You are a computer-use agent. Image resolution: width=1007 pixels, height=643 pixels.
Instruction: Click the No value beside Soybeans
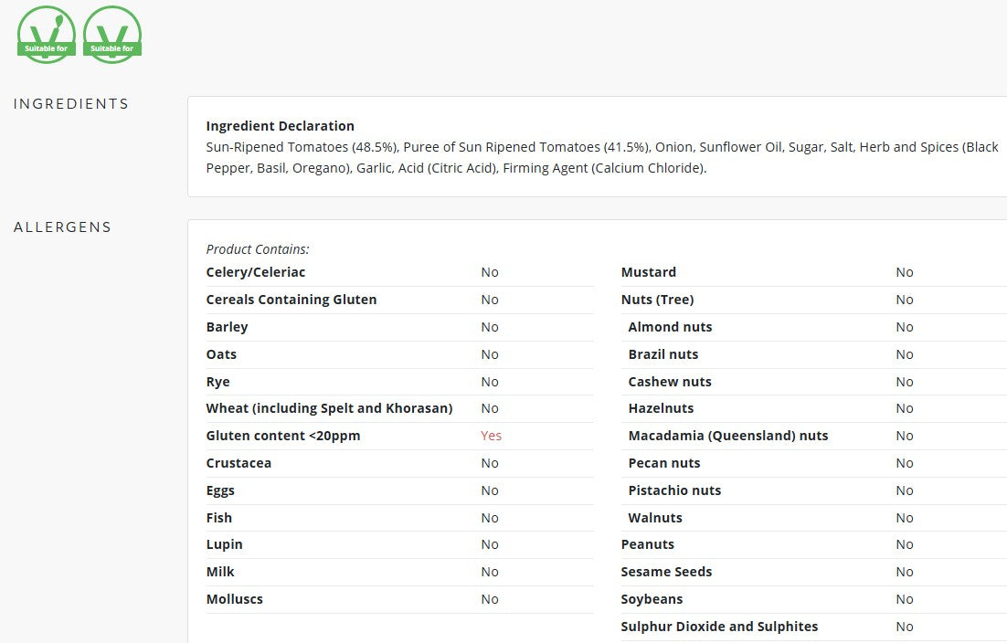(x=905, y=599)
